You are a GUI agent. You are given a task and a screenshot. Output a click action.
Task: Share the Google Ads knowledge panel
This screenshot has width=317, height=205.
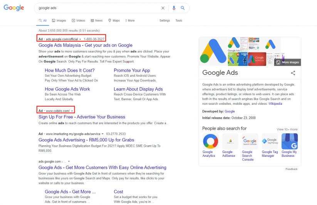(x=293, y=73)
